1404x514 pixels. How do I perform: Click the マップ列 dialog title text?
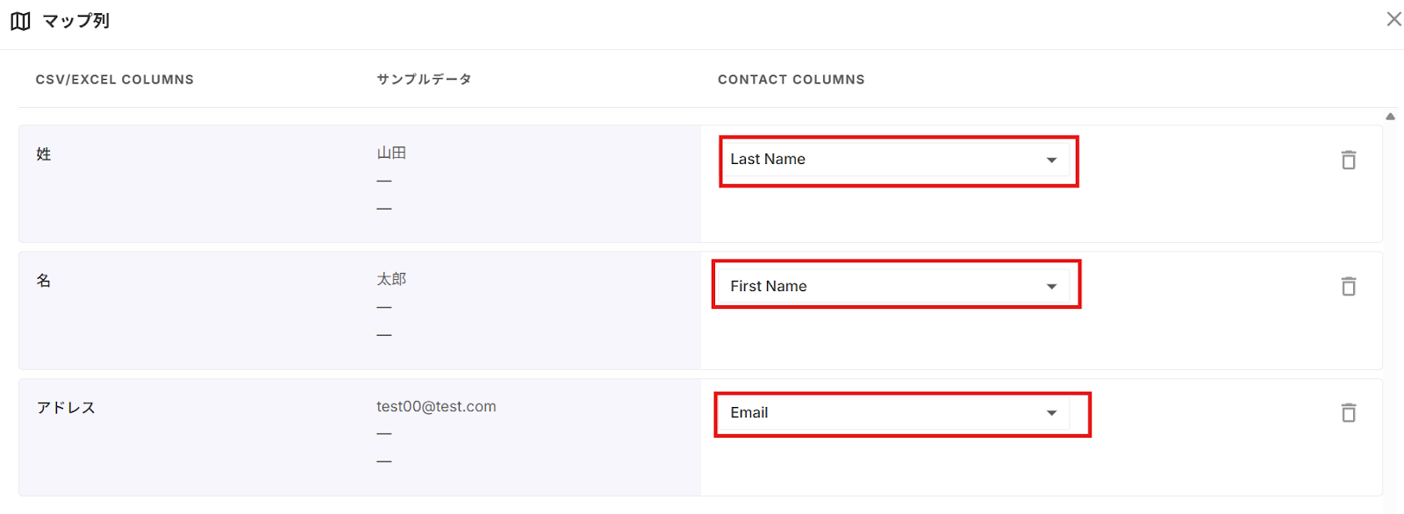coord(76,21)
